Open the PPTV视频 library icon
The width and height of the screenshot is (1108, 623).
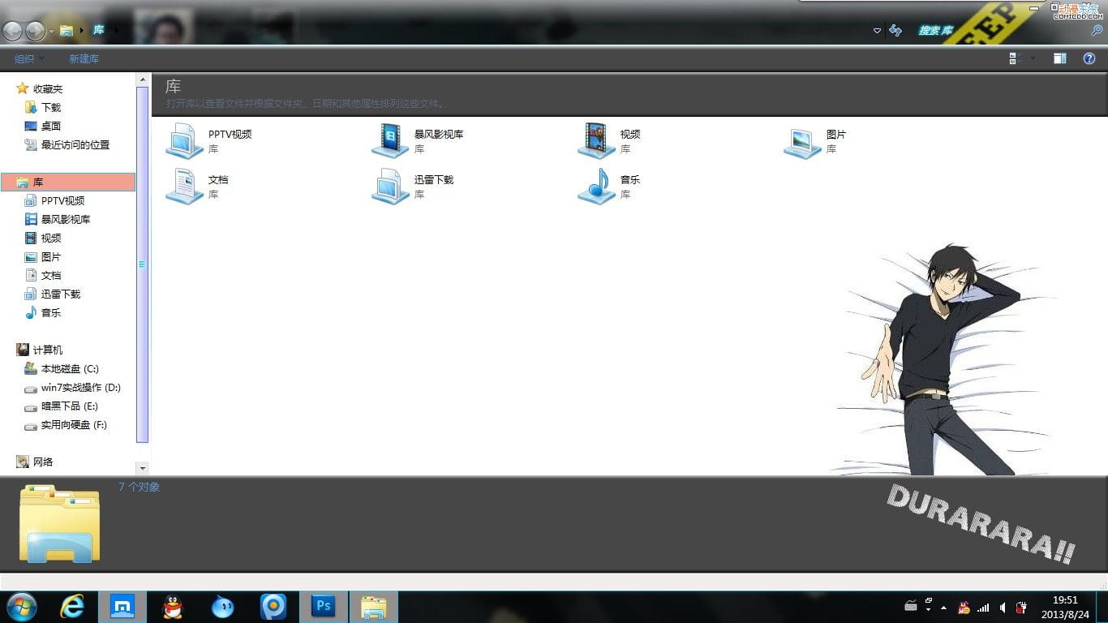[x=184, y=140]
